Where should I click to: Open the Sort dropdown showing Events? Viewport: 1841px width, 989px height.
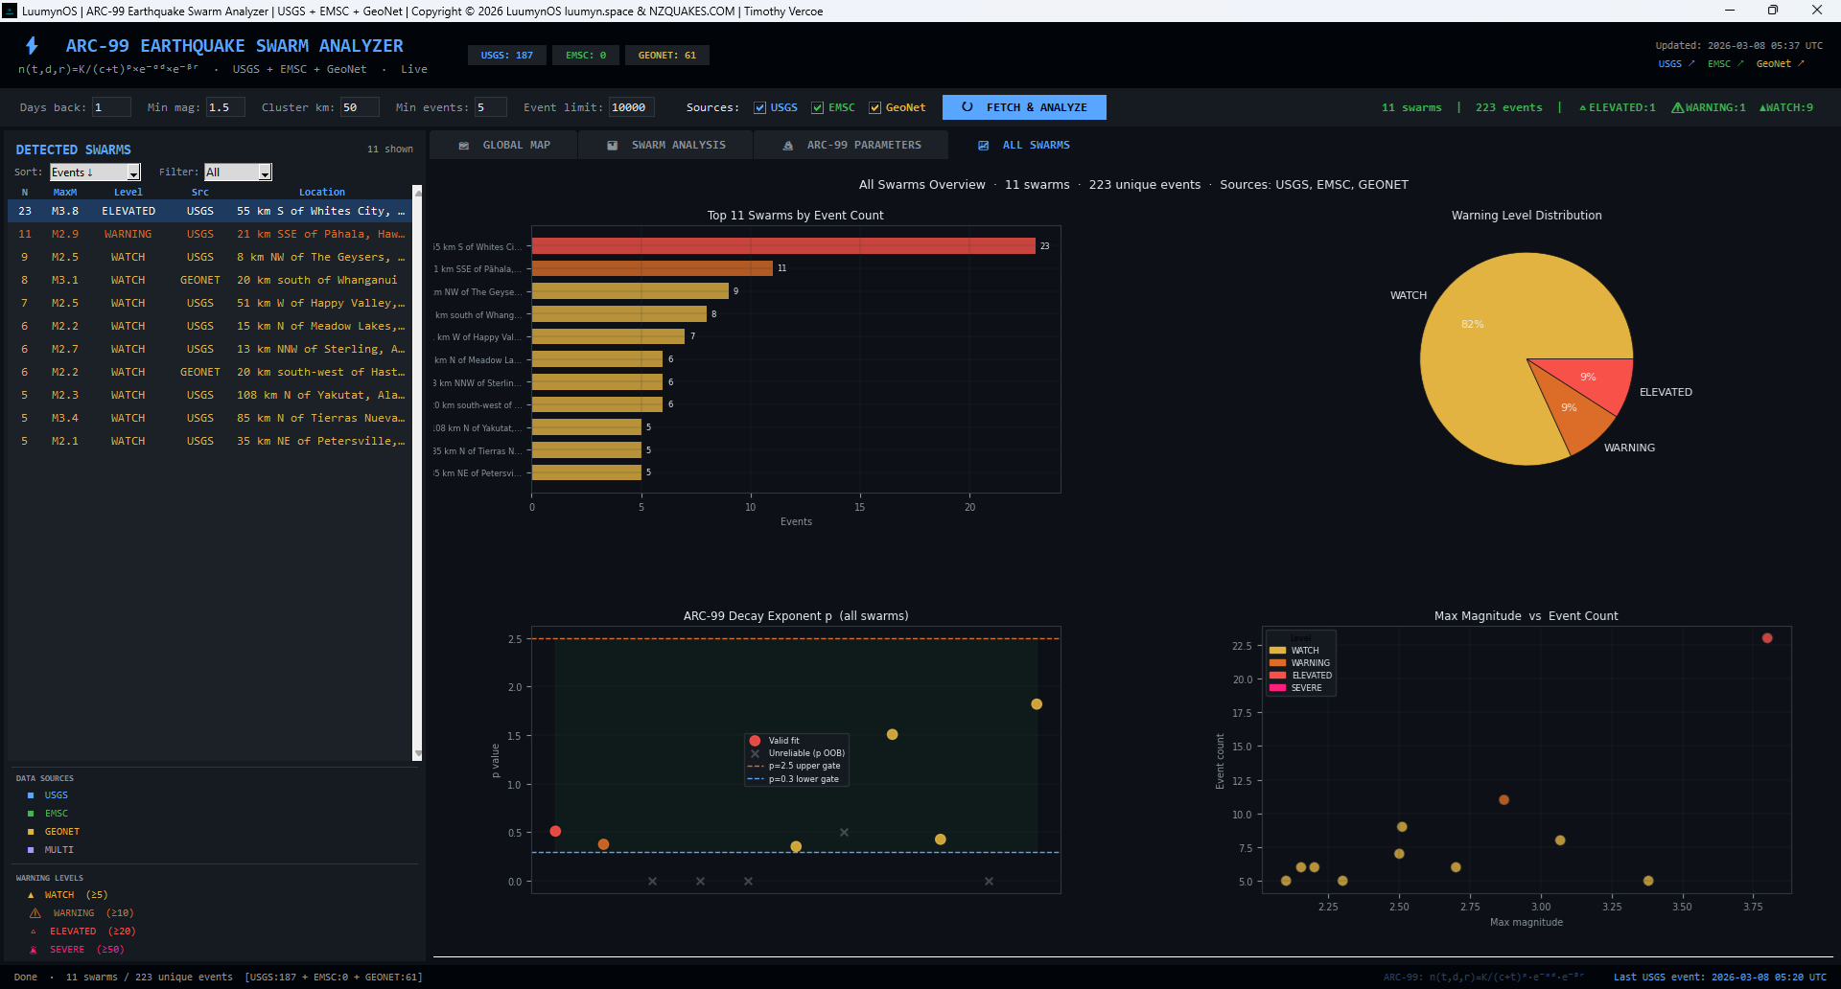point(95,172)
